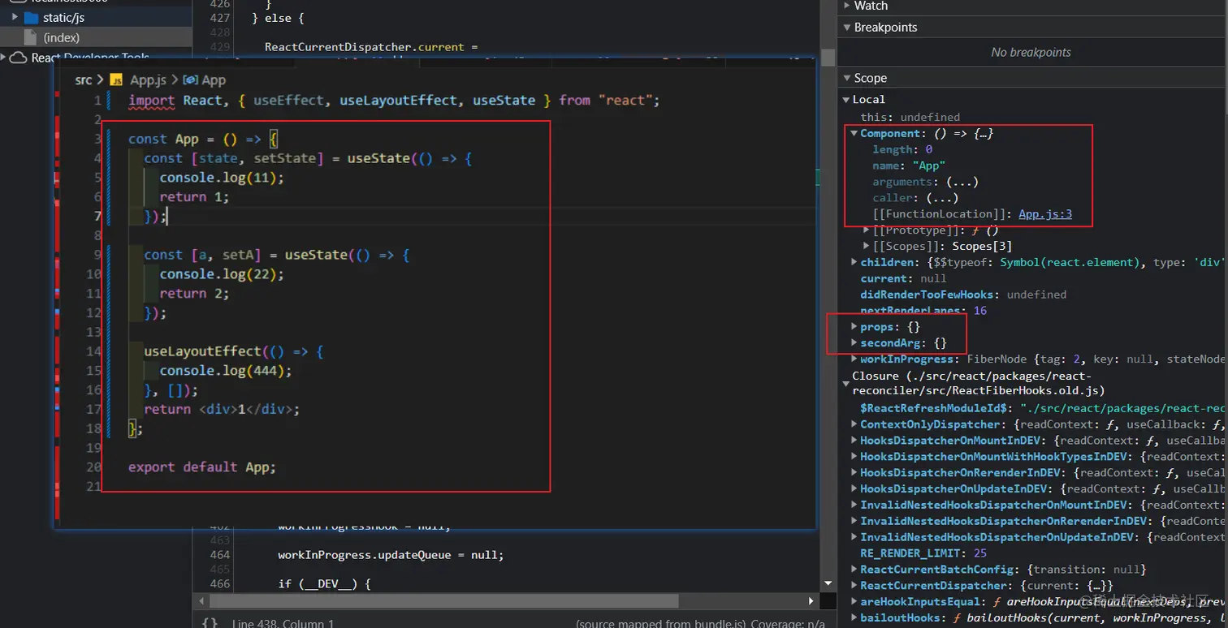Click the horizontal scrollbar thumb
1228x628 pixels.
coord(444,601)
